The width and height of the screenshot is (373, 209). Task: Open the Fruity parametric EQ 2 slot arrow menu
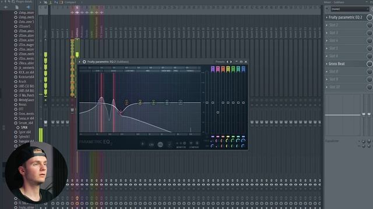326,17
